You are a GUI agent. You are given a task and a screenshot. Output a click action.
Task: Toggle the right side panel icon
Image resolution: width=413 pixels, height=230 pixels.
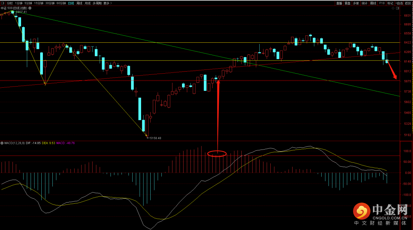[398, 8]
